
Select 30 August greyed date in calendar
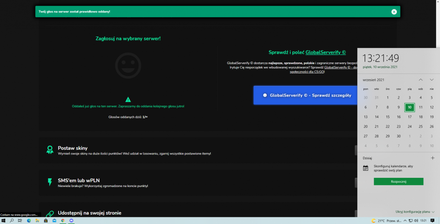coord(366,98)
